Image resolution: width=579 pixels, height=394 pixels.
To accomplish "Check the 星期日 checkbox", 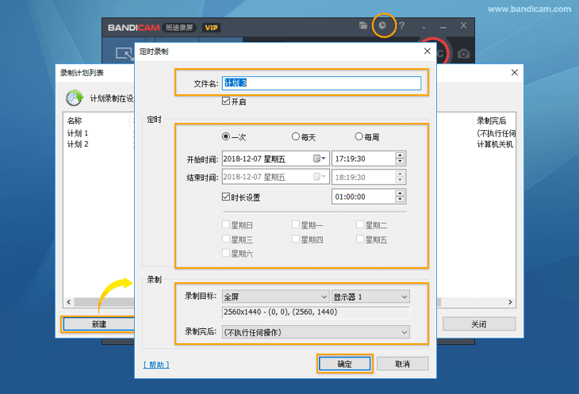I will coord(226,224).
